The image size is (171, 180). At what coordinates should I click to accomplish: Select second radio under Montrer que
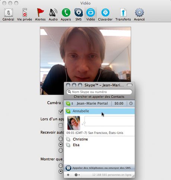point(61,171)
